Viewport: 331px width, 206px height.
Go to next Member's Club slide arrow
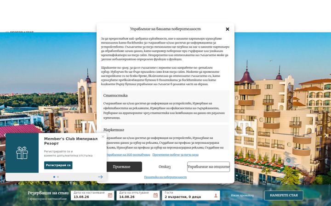point(100,177)
